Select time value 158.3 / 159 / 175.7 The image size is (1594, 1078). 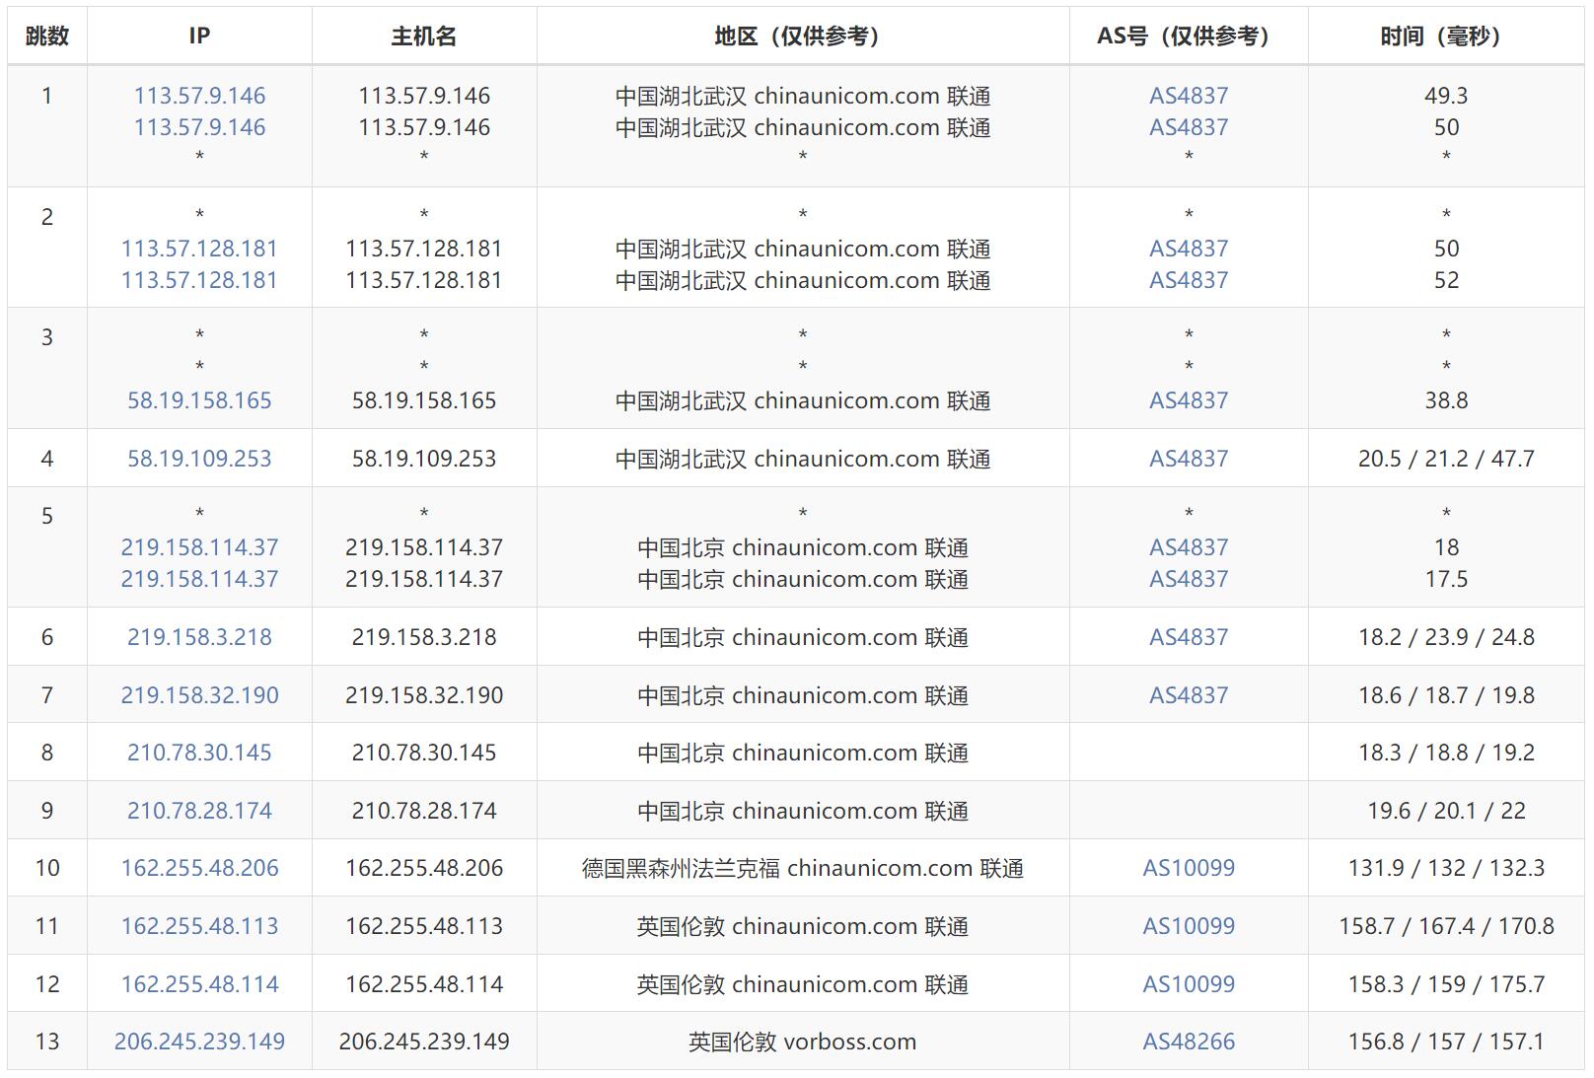(1446, 984)
